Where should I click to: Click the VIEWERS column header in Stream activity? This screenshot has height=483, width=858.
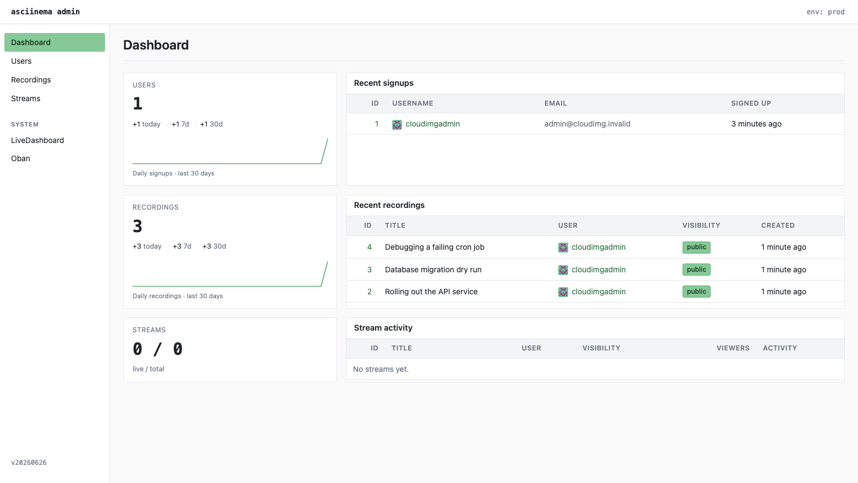coord(733,348)
